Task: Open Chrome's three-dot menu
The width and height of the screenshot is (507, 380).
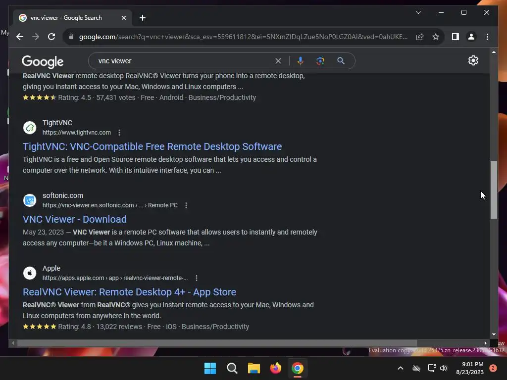Action: click(487, 37)
